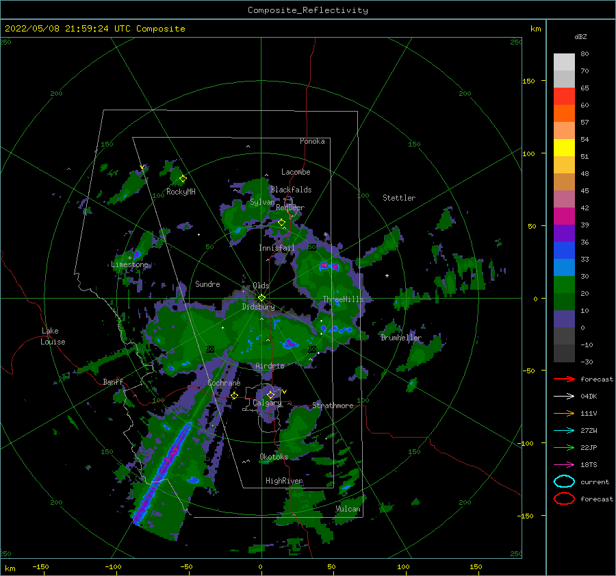The image size is (616, 576).
Task: Click the Ponoka city label
Action: pos(312,141)
